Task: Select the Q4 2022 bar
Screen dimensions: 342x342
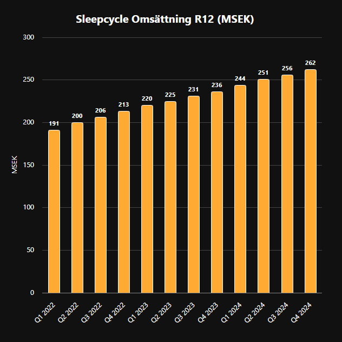Action: pos(124,202)
